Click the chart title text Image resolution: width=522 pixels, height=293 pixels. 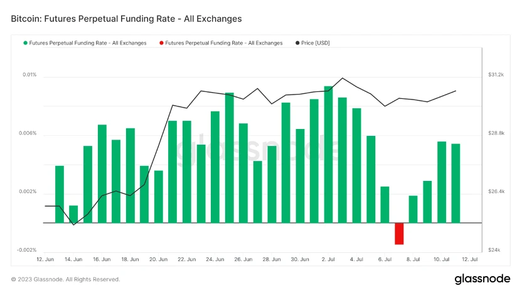click(x=126, y=19)
